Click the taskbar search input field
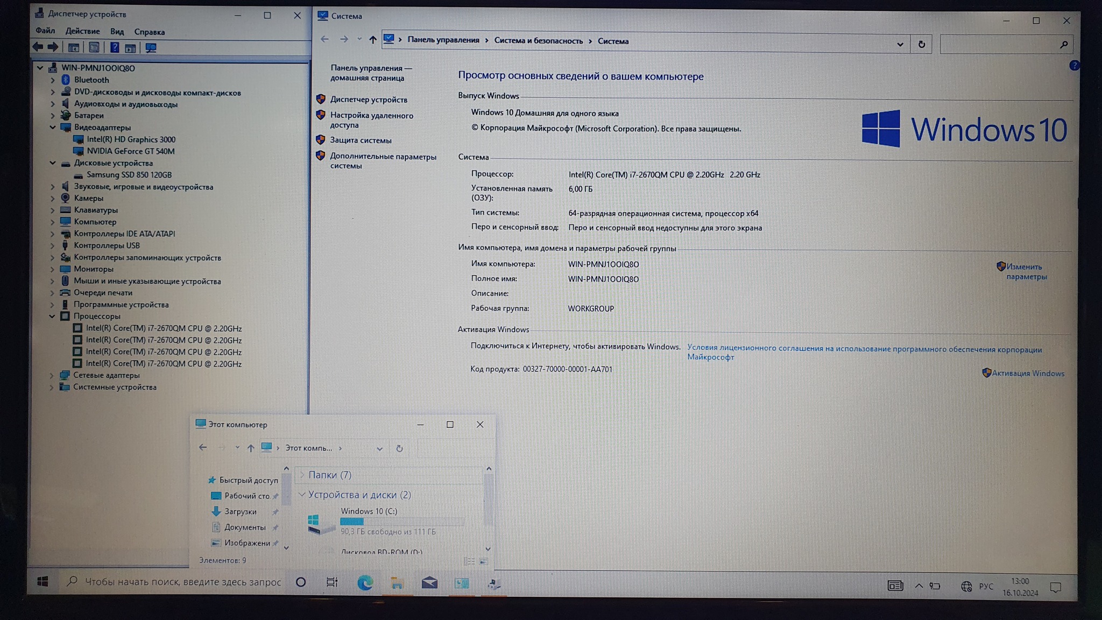The image size is (1102, 620). 182,582
